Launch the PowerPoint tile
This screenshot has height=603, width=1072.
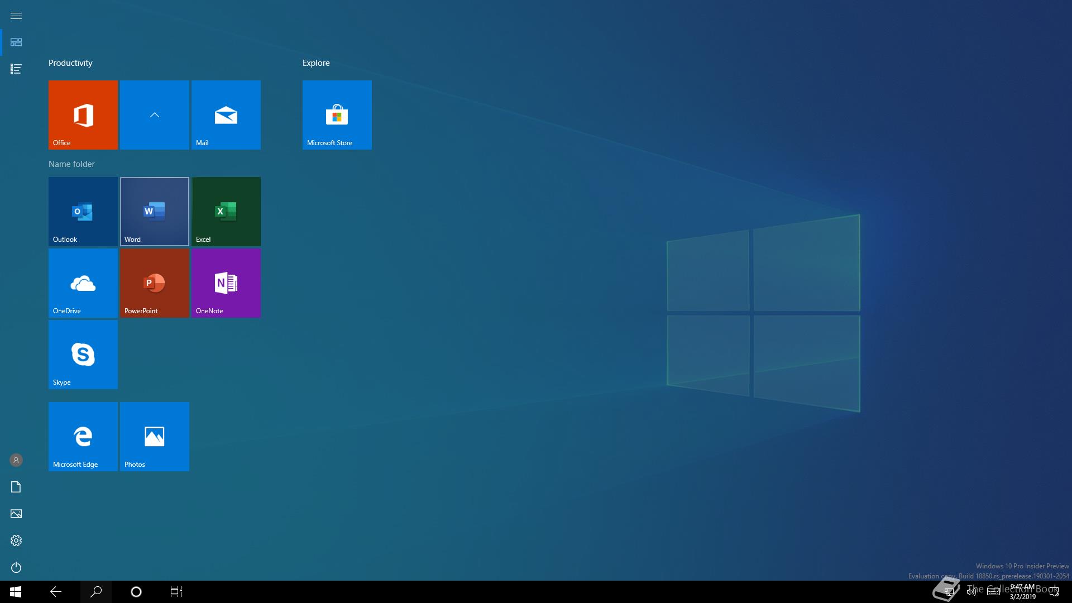click(x=155, y=283)
